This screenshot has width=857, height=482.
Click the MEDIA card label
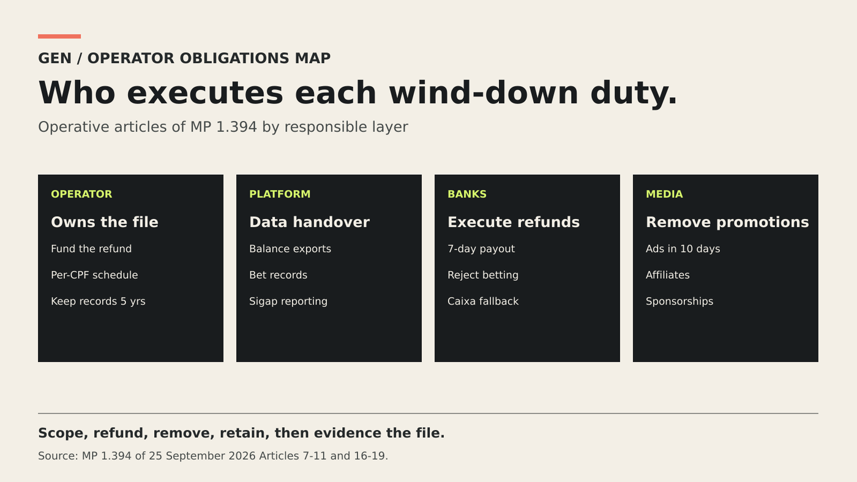pos(664,194)
